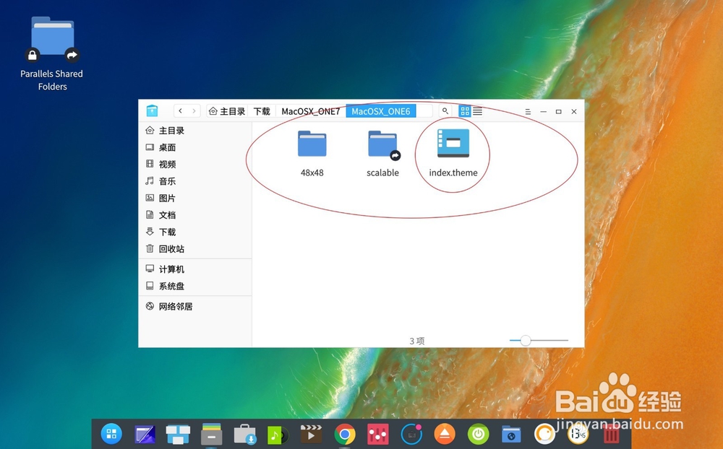This screenshot has height=449, width=723.
Task: Launch Google Chrome from the dock
Action: pos(343,434)
